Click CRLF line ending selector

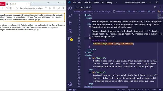(x=147, y=90)
